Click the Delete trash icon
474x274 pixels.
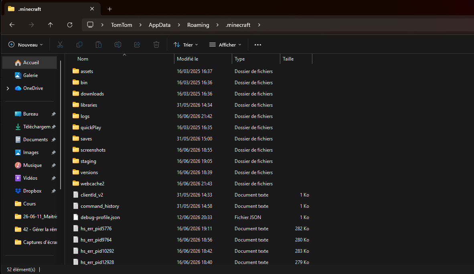tap(156, 45)
